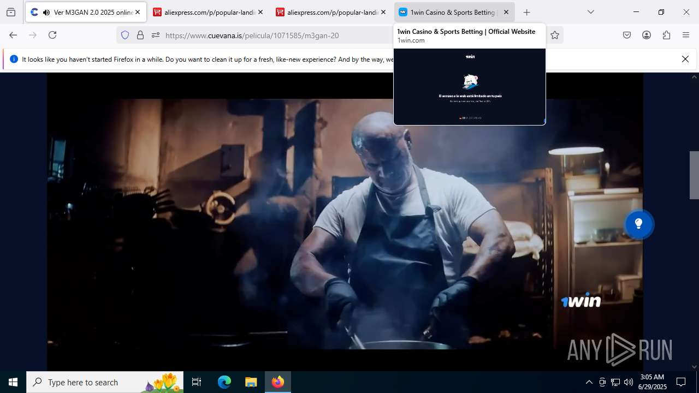Open clock and calendar flyout

click(x=653, y=382)
